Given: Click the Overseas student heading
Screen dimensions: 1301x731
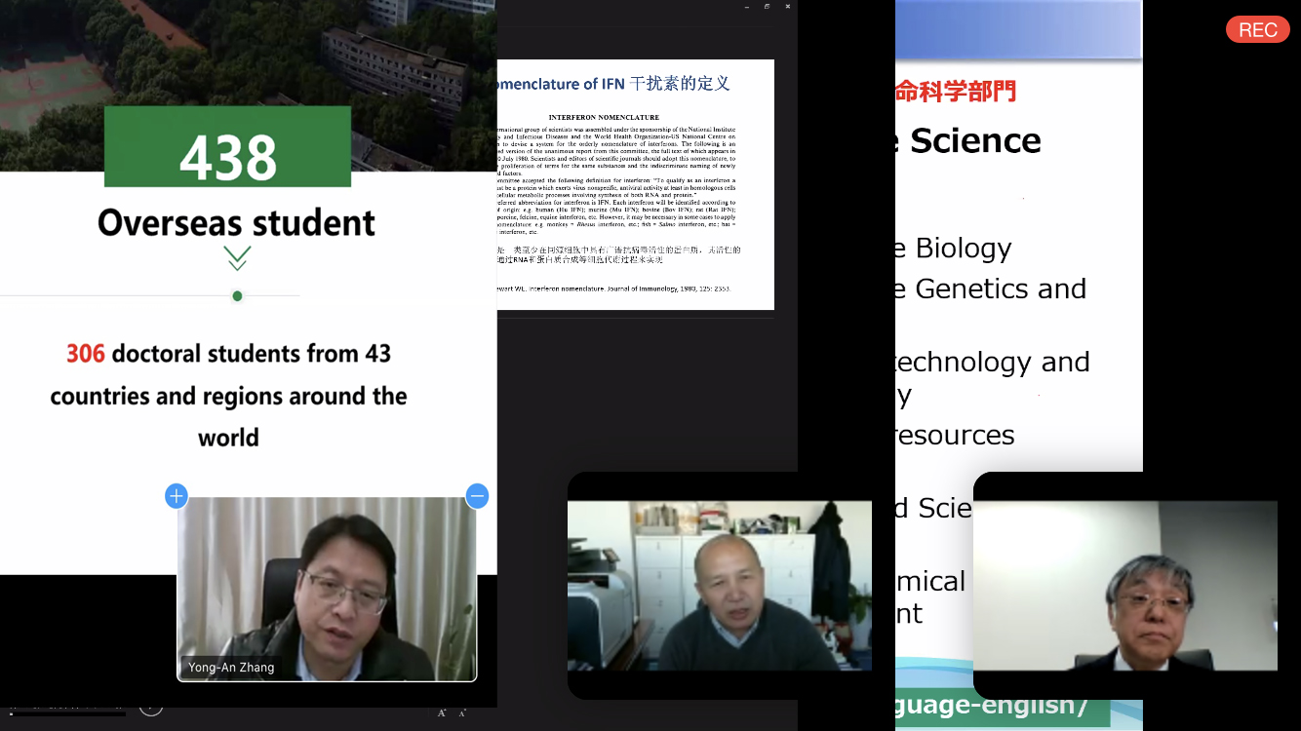Looking at the screenshot, I should pos(236,223).
